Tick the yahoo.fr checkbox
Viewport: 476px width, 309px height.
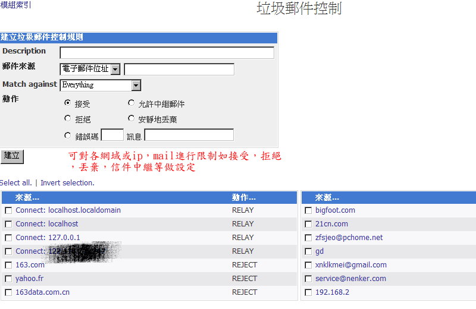(8, 279)
